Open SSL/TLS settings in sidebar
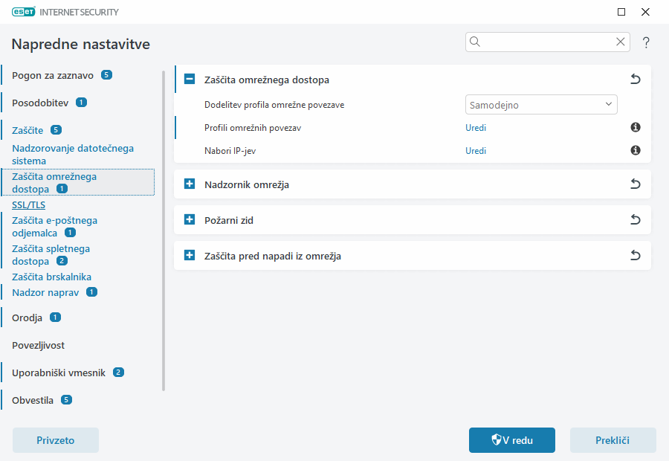669x461 pixels. (28, 204)
